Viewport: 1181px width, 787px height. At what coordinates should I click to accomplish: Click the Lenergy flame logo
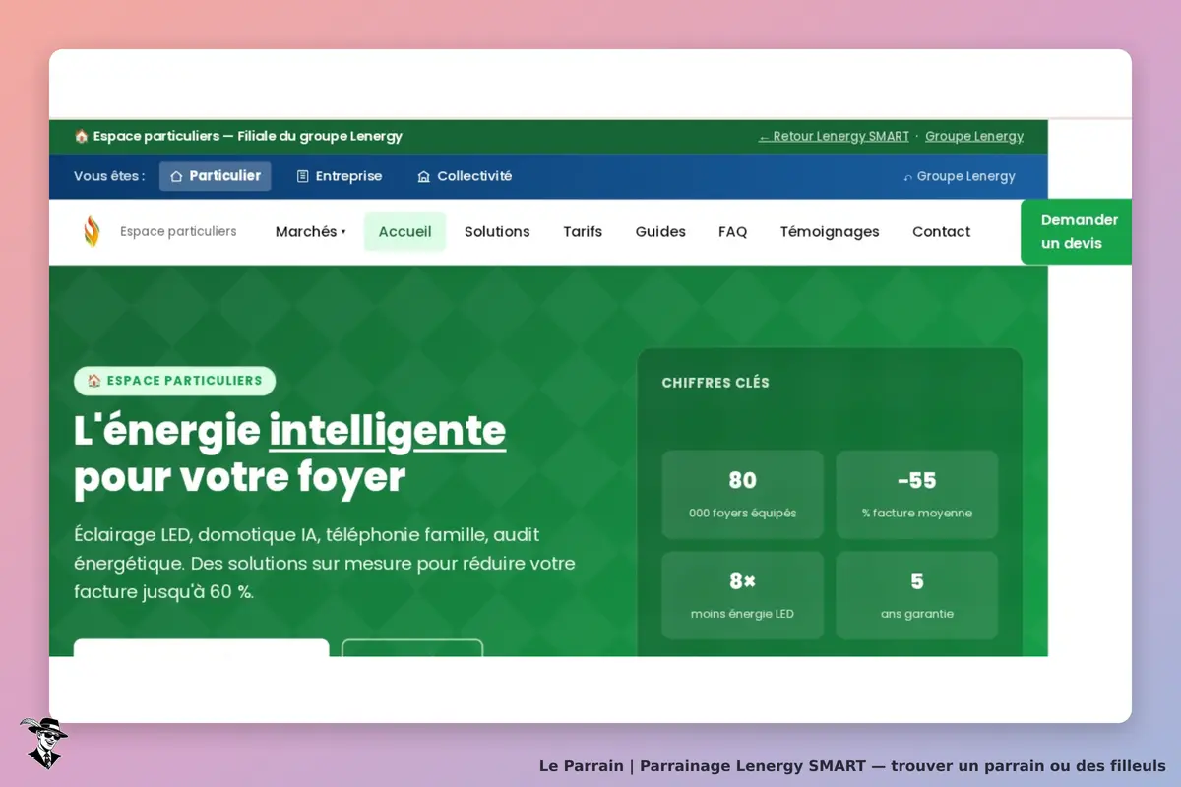[92, 231]
